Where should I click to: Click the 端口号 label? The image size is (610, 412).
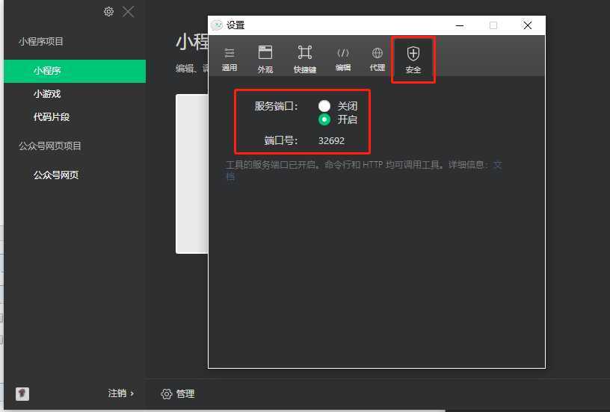click(x=281, y=140)
